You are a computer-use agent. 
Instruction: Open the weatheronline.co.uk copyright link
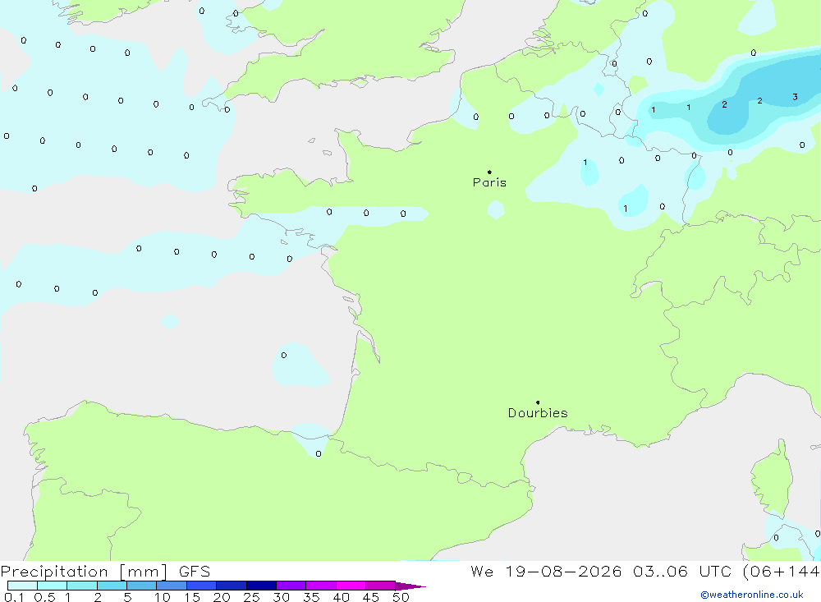click(752, 595)
